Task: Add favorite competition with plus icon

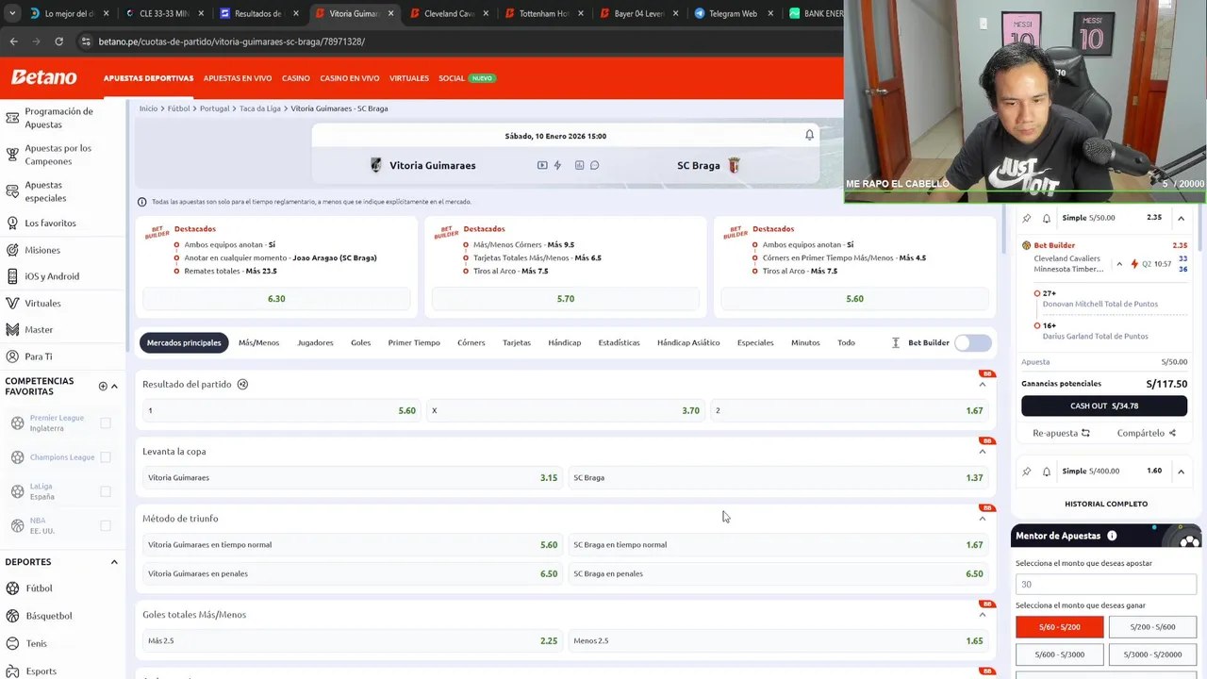Action: [103, 386]
